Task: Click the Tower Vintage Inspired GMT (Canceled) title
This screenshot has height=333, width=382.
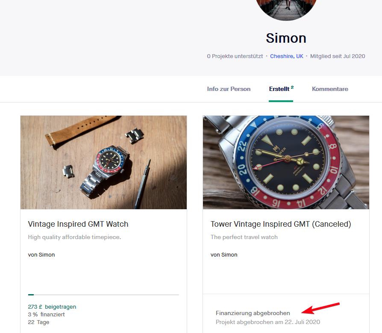Action: tap(281, 224)
